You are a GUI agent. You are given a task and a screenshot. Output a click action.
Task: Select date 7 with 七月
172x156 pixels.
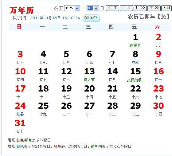click(x=112, y=58)
